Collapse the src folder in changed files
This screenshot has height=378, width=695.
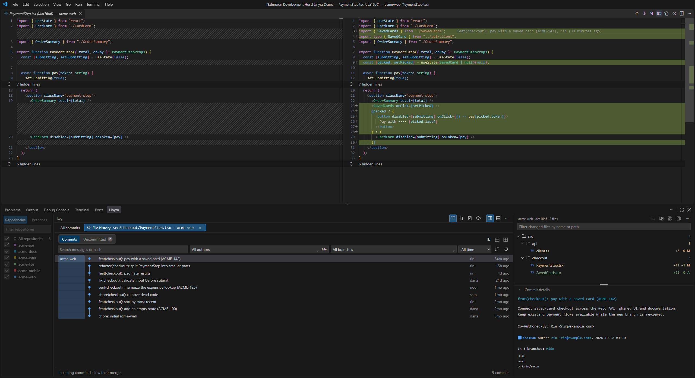(x=518, y=236)
